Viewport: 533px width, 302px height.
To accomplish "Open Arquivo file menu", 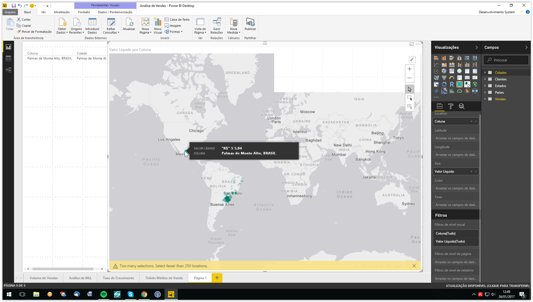I will click(x=10, y=12).
